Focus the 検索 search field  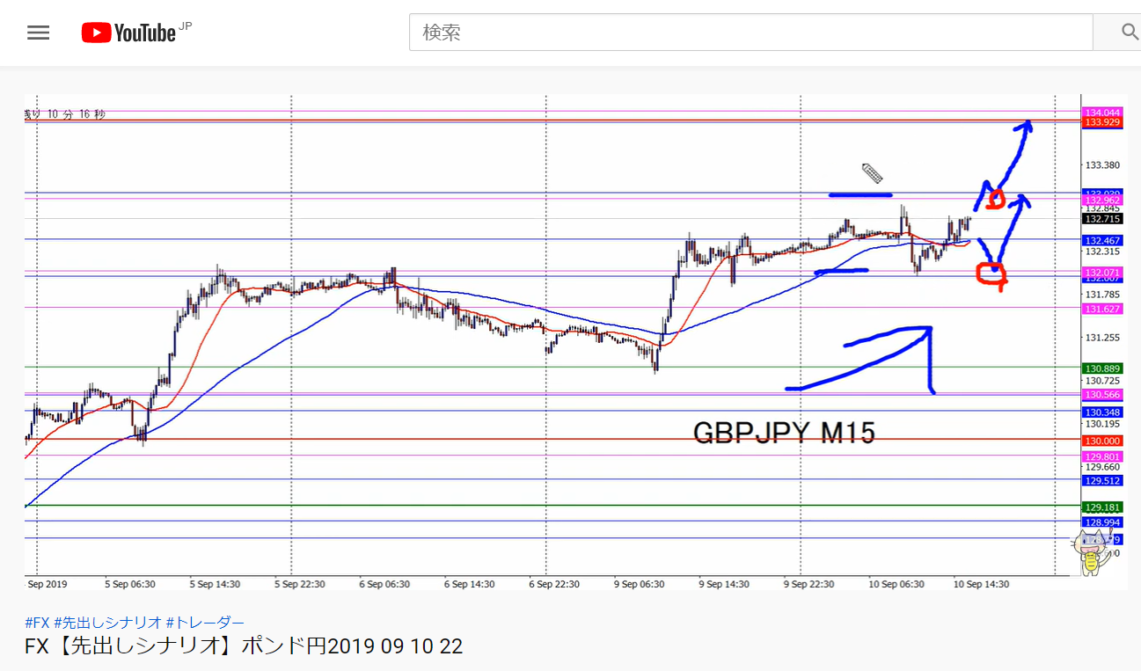[750, 33]
